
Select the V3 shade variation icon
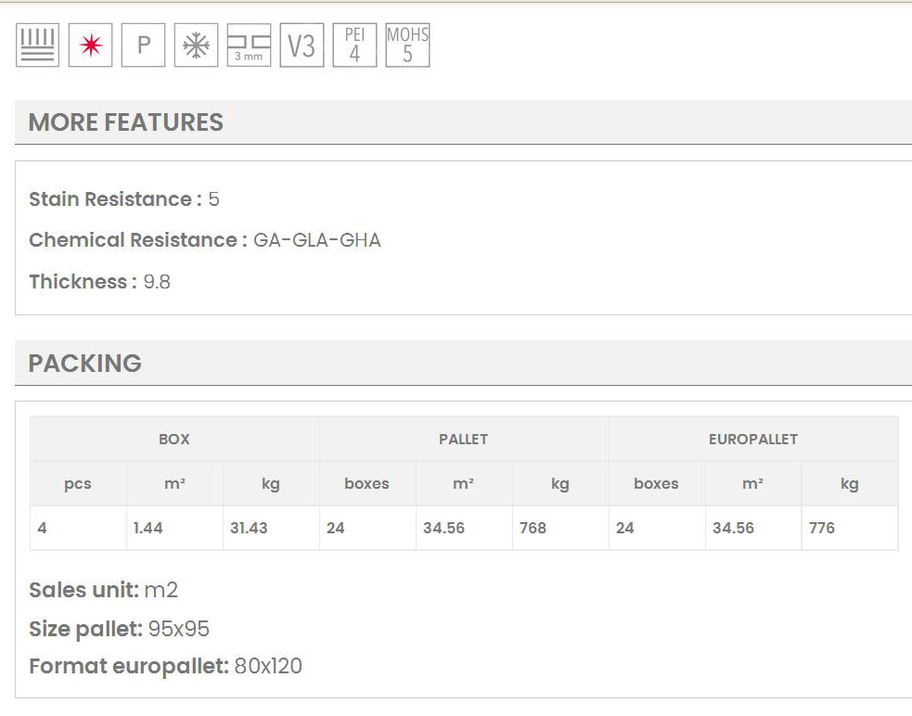302,45
